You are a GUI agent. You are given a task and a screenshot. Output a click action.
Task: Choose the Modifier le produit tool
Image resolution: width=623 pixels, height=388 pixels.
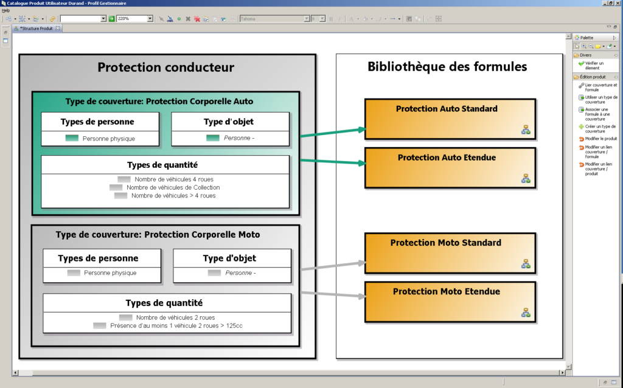click(599, 139)
